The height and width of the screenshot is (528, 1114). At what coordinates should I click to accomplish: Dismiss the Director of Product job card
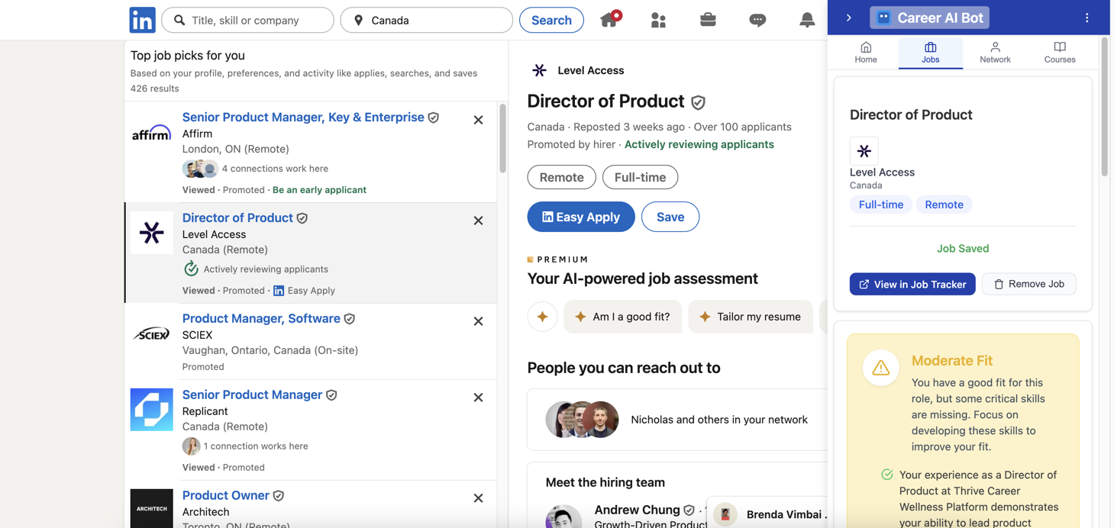click(x=478, y=221)
